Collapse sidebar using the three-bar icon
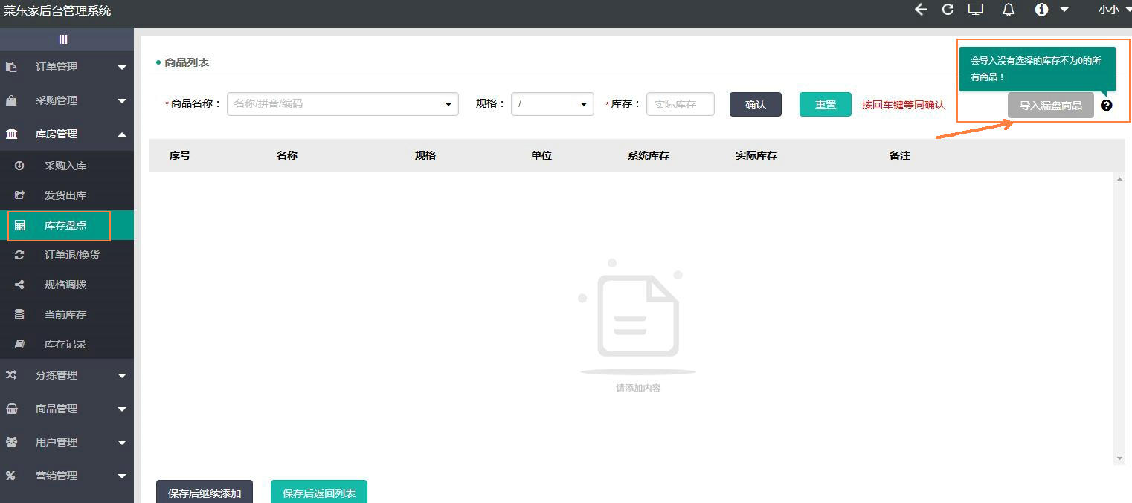The height and width of the screenshot is (503, 1132). [x=63, y=39]
